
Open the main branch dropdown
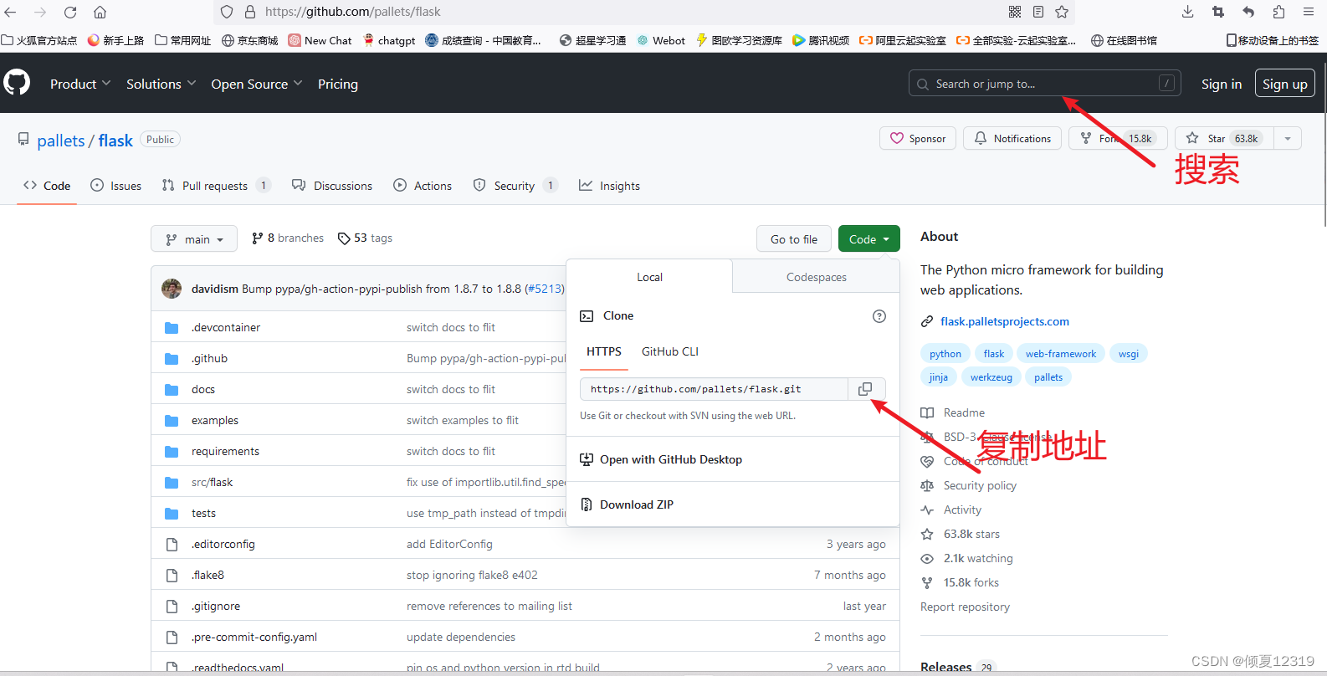tap(194, 239)
